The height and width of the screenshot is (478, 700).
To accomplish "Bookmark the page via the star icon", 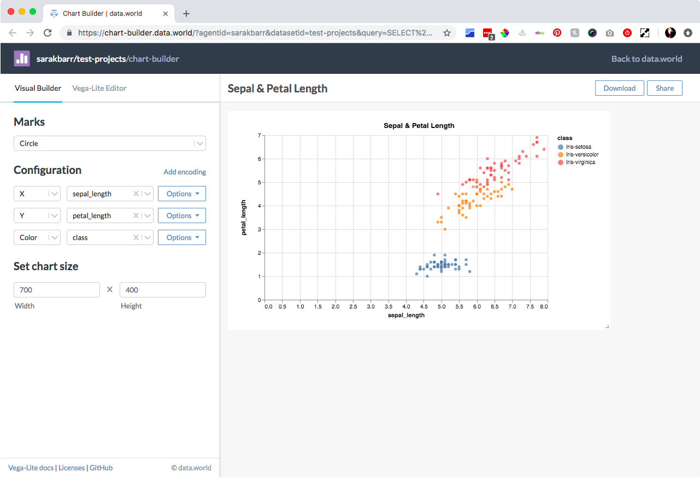I will coord(447,33).
